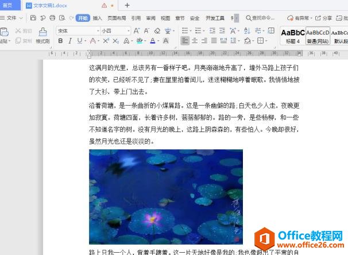This screenshot has height=255, width=348.
Task: Toggle bold formatting
Action: pos(60,41)
